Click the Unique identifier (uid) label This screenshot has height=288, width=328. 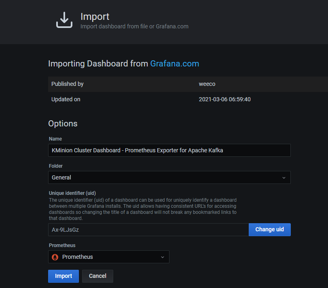click(x=72, y=193)
